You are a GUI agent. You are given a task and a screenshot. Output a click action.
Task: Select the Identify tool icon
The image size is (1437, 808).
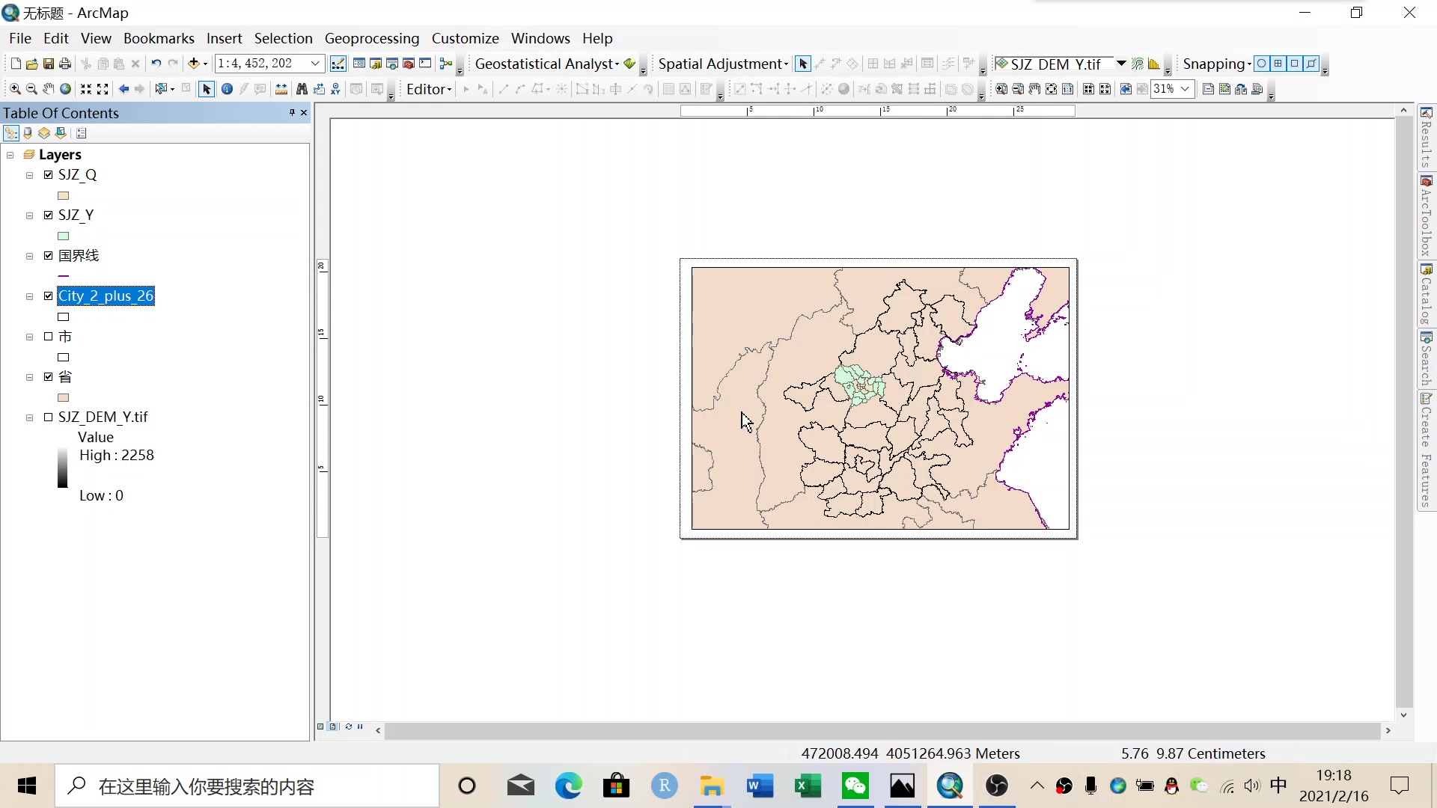[226, 90]
